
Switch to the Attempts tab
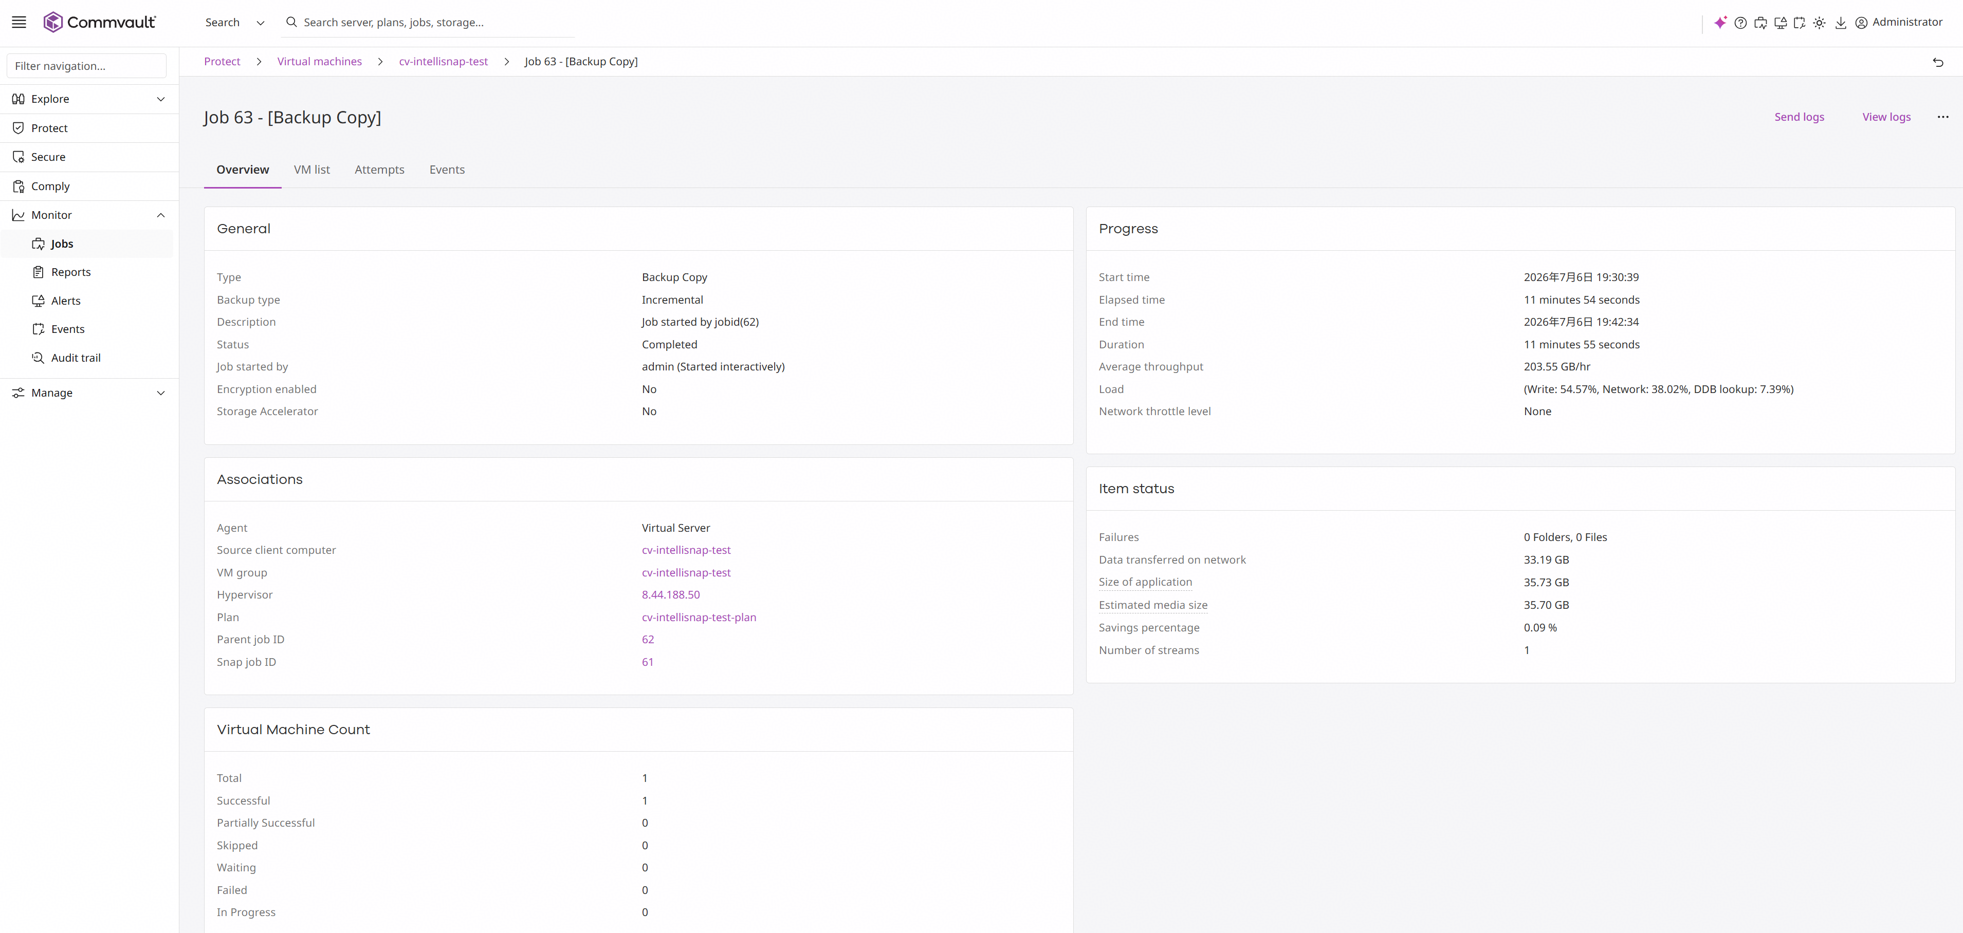[379, 170]
